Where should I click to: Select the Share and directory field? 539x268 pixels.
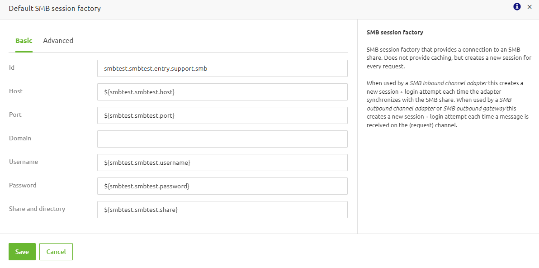click(x=222, y=209)
